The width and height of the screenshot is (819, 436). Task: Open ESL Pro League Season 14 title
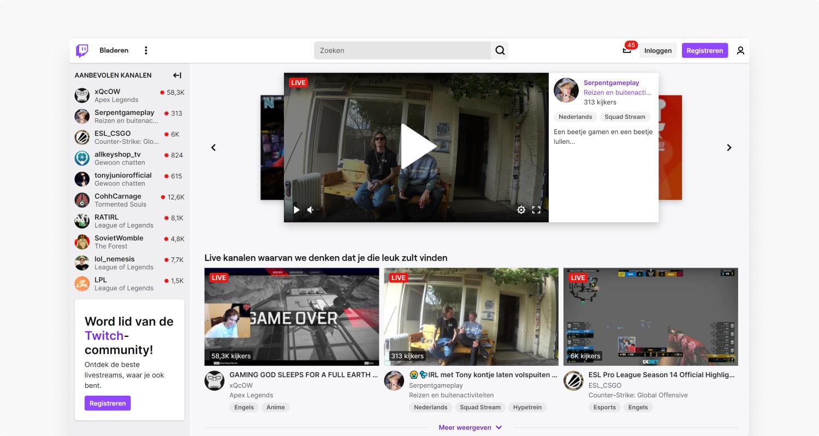[x=662, y=375]
